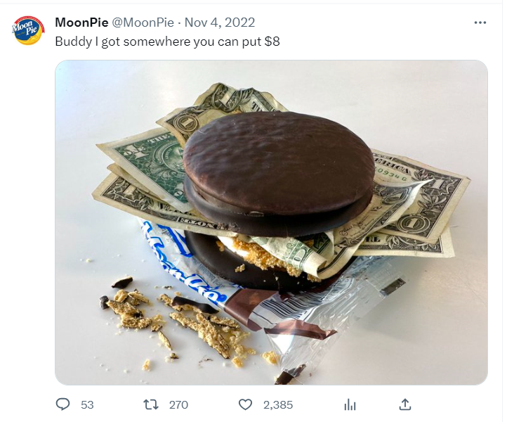The height and width of the screenshot is (422, 507).
Task: Click the MoonPie display name
Action: [81, 23]
